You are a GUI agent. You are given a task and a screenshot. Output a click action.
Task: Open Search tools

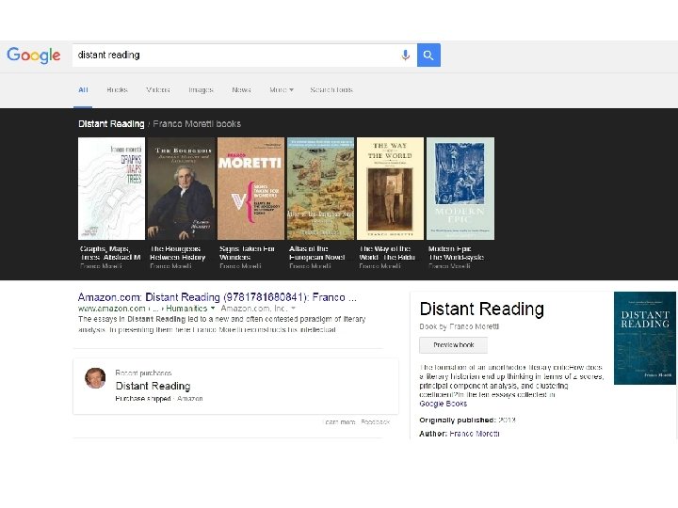[331, 90]
